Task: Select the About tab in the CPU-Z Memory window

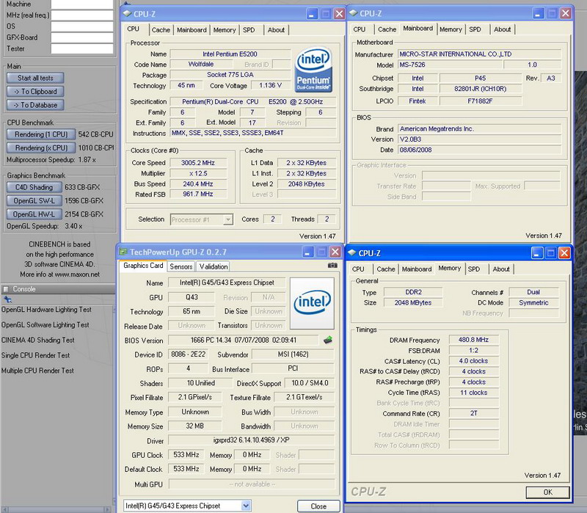Action: coord(501,269)
